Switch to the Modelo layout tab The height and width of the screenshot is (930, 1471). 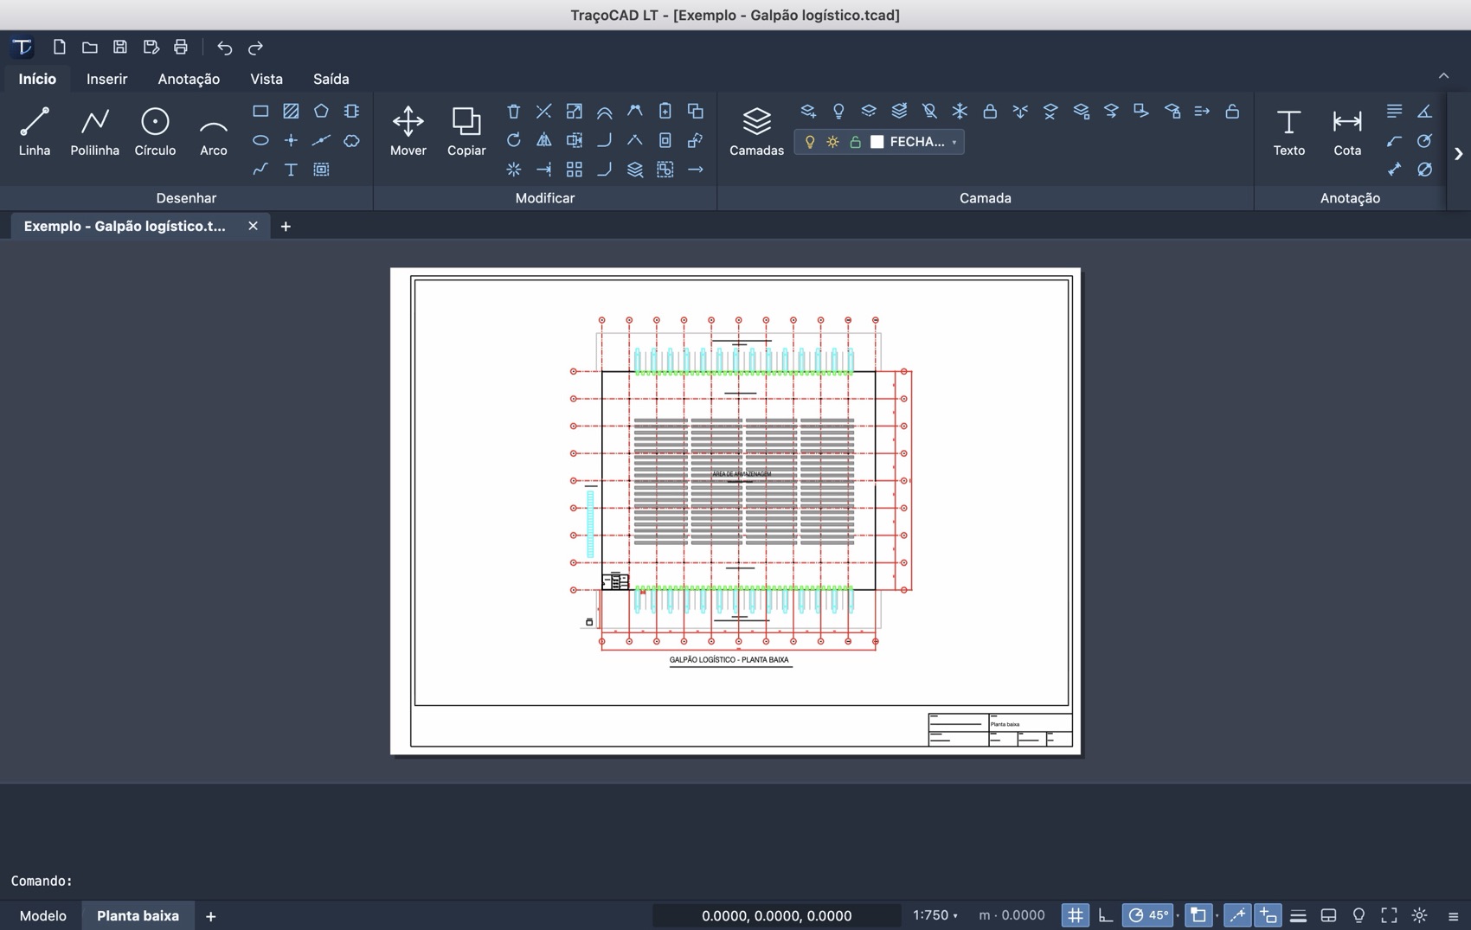coord(42,915)
